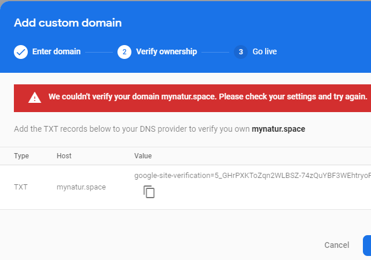Cancel the custom domain dialog
Viewport: 371px width, 260px height.
click(x=336, y=245)
